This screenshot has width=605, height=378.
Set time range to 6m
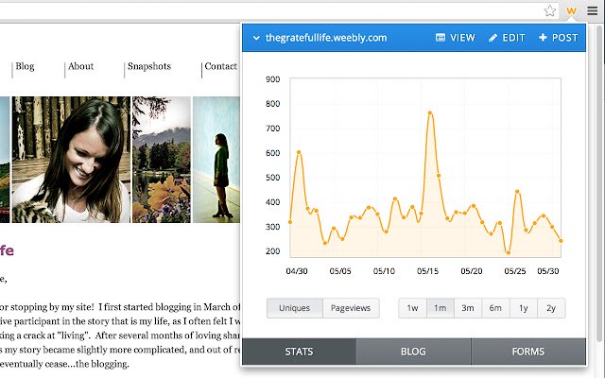point(495,308)
